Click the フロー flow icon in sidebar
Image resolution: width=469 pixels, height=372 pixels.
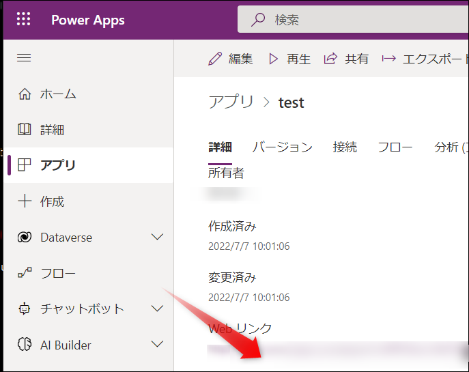click(25, 272)
